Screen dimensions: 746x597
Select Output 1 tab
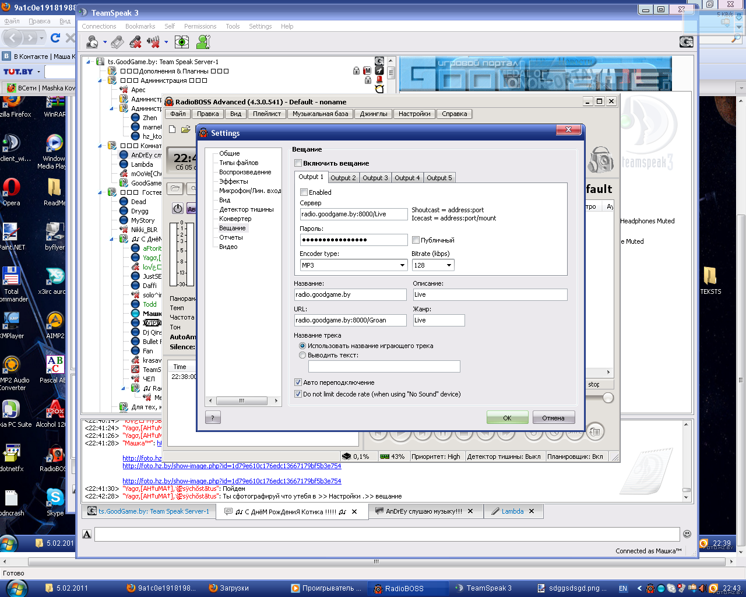(311, 177)
